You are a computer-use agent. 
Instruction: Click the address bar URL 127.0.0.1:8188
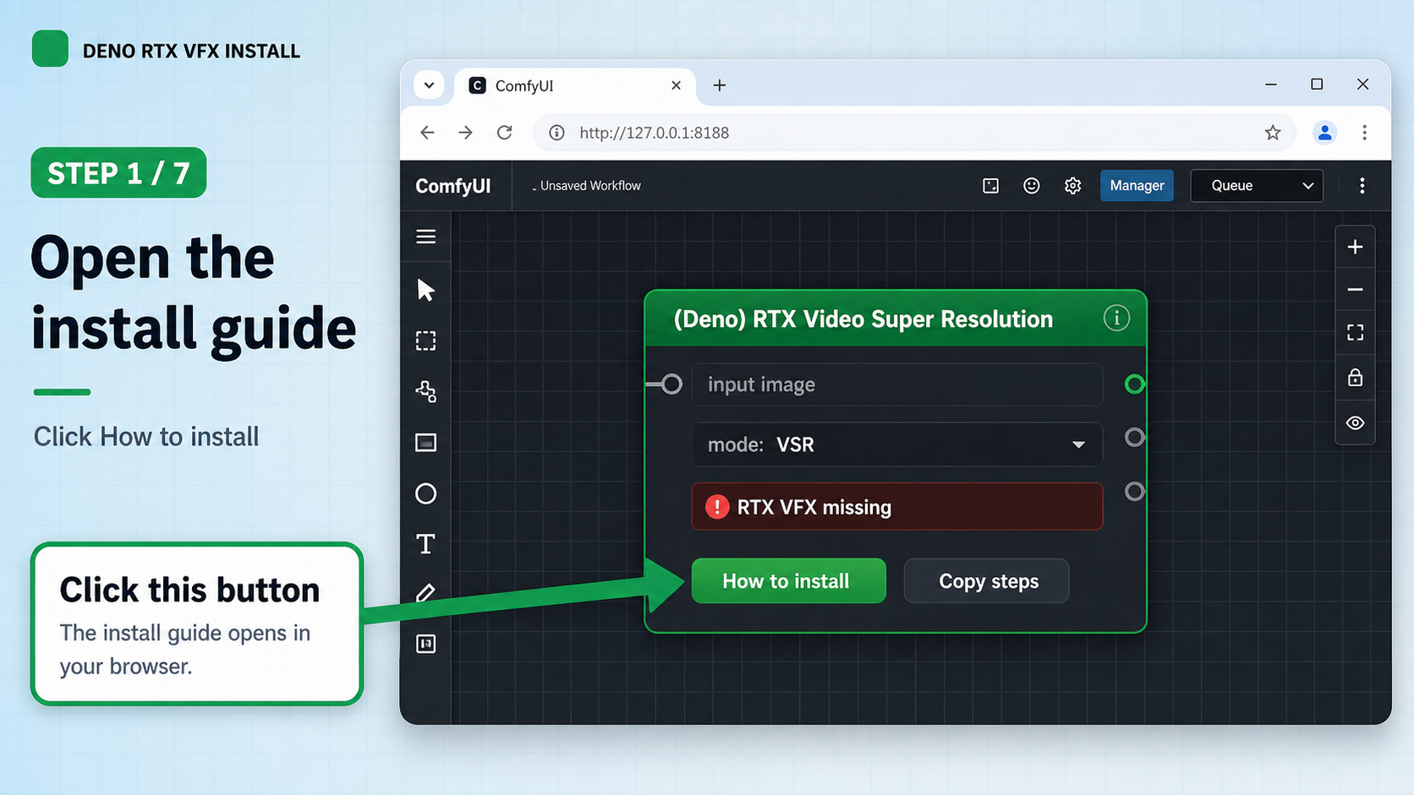pyautogui.click(x=654, y=133)
